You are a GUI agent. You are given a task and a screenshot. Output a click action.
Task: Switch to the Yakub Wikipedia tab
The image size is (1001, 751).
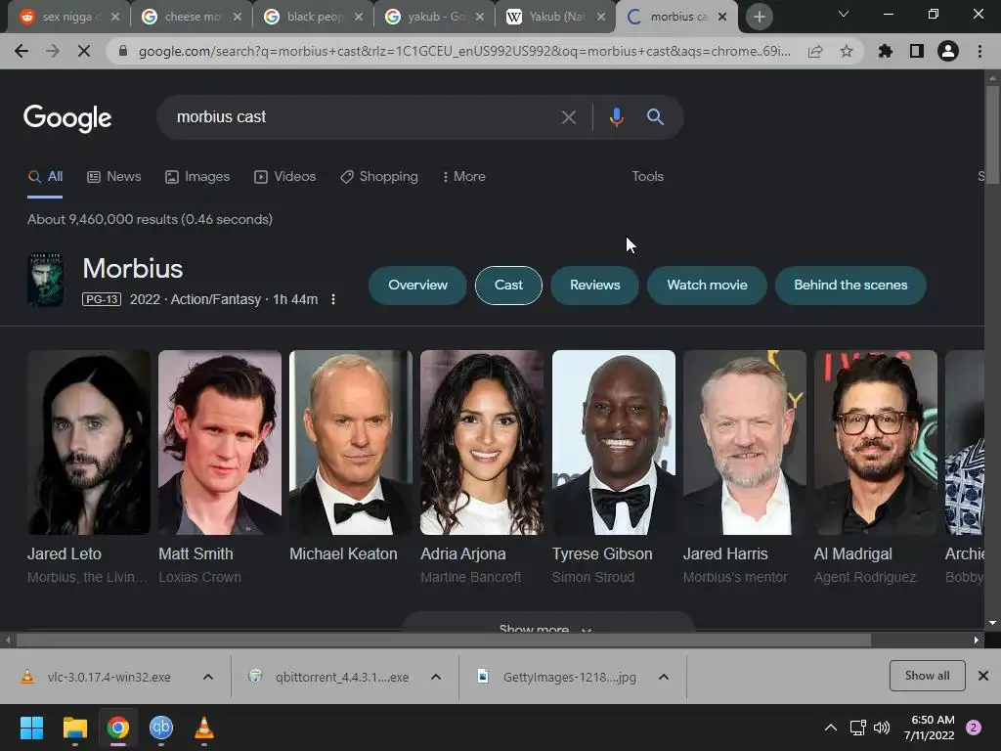coord(556,17)
